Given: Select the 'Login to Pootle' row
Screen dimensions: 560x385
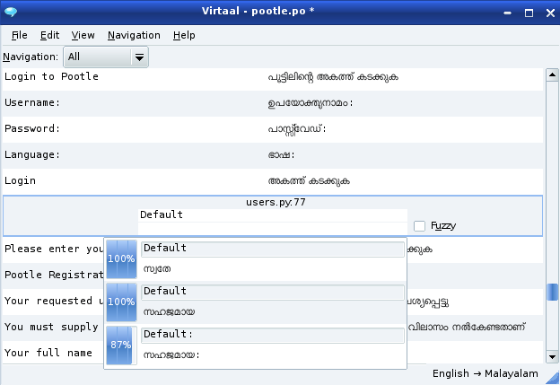Looking at the screenshot, I should (x=273, y=77).
